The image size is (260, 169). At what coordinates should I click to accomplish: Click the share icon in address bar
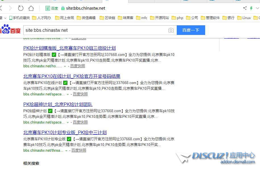pos(245,8)
